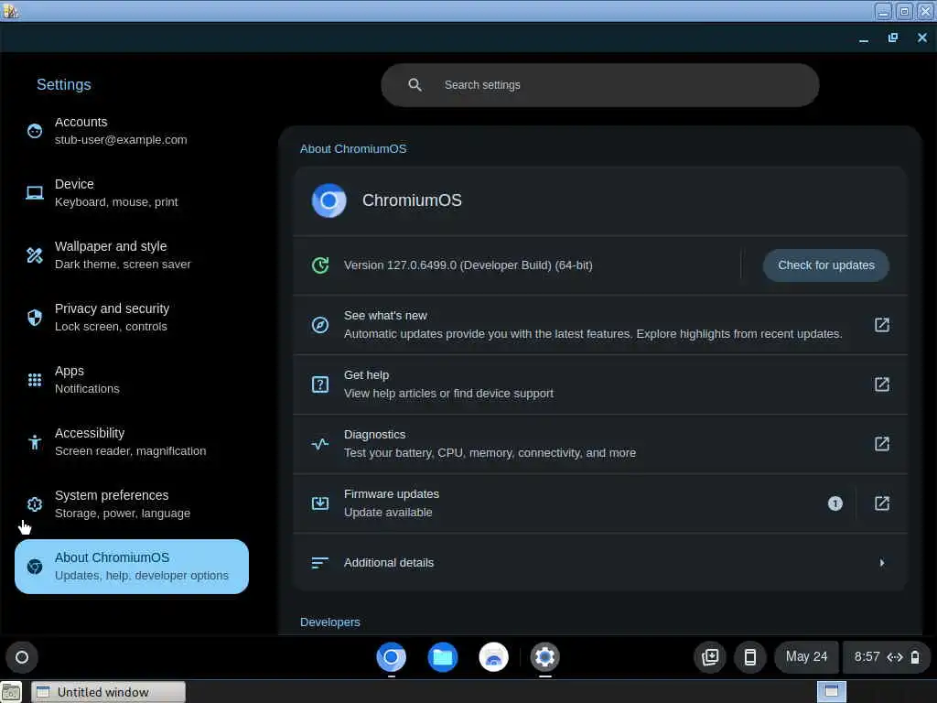Click the Search settings field

(x=600, y=85)
